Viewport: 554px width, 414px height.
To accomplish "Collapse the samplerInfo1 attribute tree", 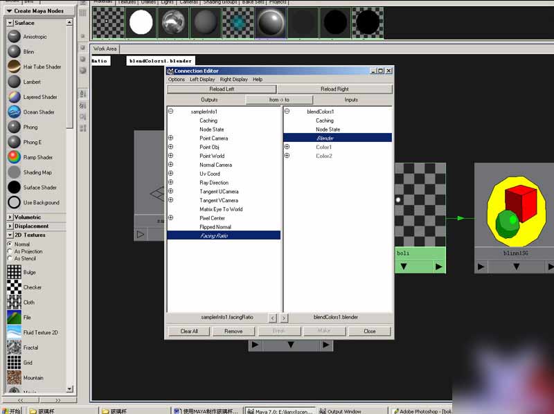I will [x=170, y=111].
